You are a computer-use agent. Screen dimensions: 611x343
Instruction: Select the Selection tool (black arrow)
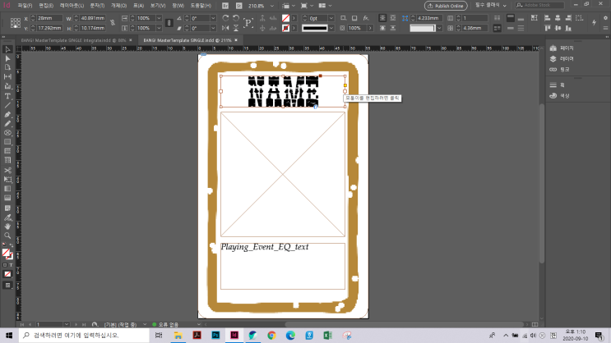[7, 49]
